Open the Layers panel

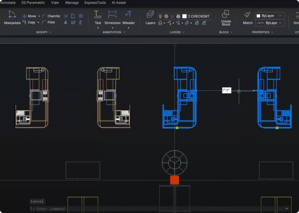pos(150,18)
